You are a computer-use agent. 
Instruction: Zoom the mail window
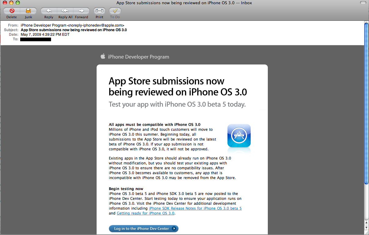pos(17,3)
